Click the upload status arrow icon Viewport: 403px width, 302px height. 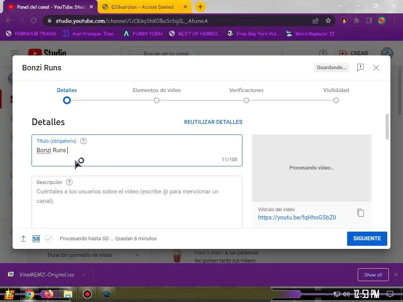coord(23,239)
